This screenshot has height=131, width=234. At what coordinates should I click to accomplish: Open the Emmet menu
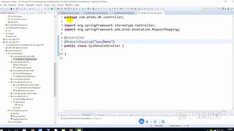[x=60, y=5]
